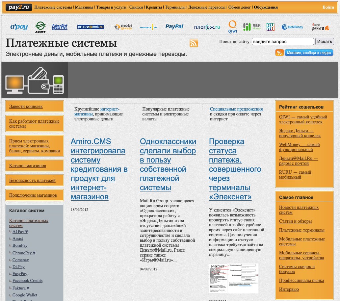
Task: Open Магазины in top menu
Action: tap(84, 7)
